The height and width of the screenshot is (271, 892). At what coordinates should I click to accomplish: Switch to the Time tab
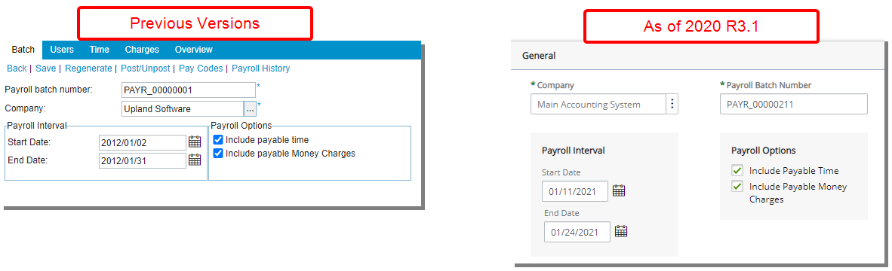click(x=100, y=50)
